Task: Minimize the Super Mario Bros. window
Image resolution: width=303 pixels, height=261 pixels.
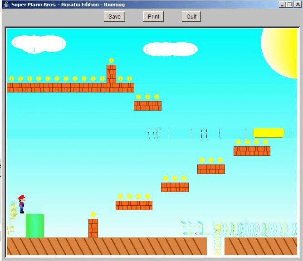Action: (x=282, y=5)
